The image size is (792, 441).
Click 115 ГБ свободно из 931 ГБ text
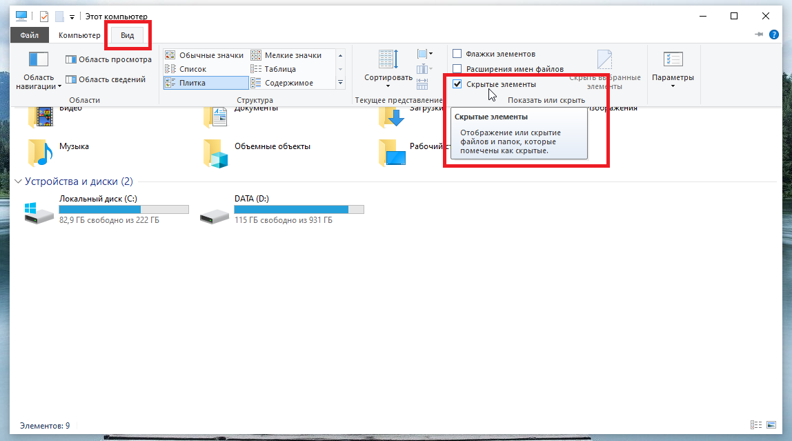[284, 220]
